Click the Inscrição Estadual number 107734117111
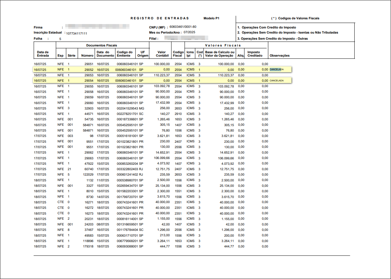 coord(76,34)
